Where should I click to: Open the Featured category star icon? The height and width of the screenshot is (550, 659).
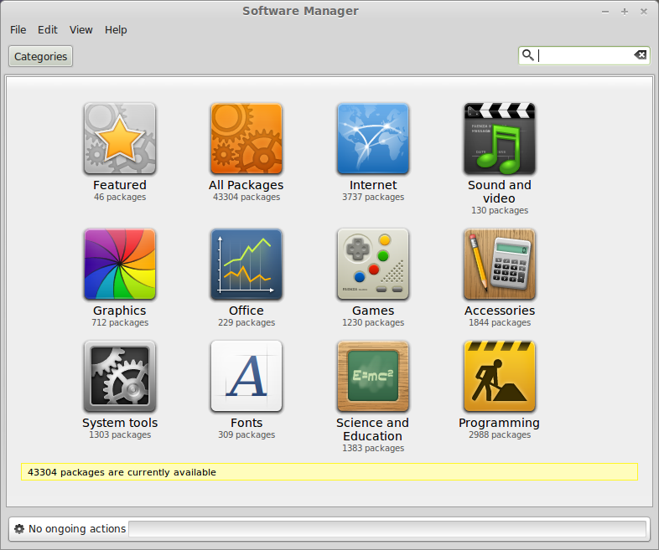point(120,138)
